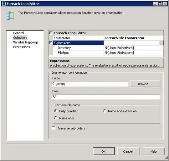The width and height of the screenshot is (169, 161).
Task: Collapse the Foreach Loop Editor category
Action: coord(51,33)
